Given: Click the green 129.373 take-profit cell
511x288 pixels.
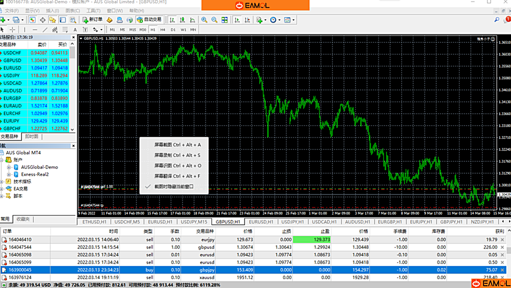Looking at the screenshot, I should coord(312,239).
